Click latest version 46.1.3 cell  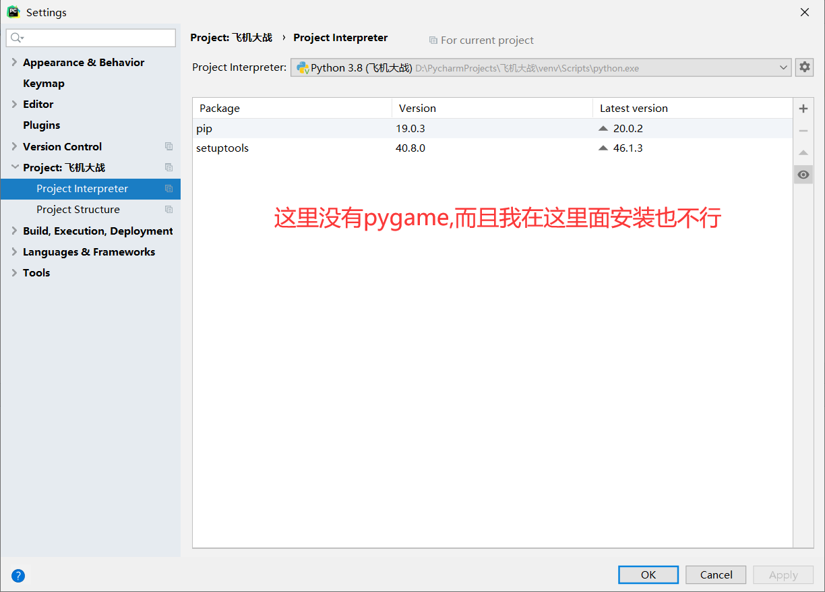point(628,148)
